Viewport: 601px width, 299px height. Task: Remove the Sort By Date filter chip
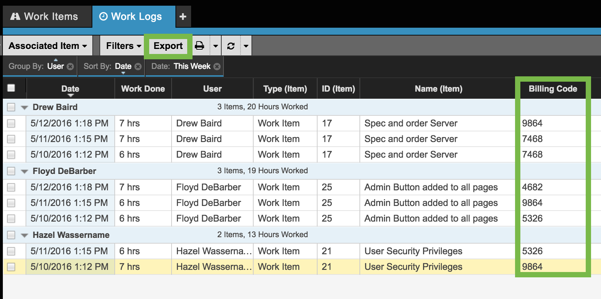pyautogui.click(x=138, y=66)
